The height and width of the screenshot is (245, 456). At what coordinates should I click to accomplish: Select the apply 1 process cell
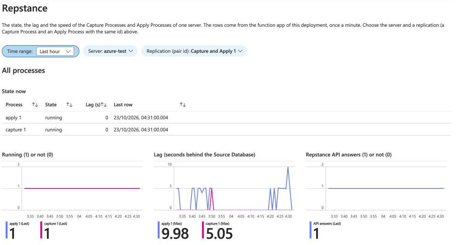pyautogui.click(x=14, y=118)
